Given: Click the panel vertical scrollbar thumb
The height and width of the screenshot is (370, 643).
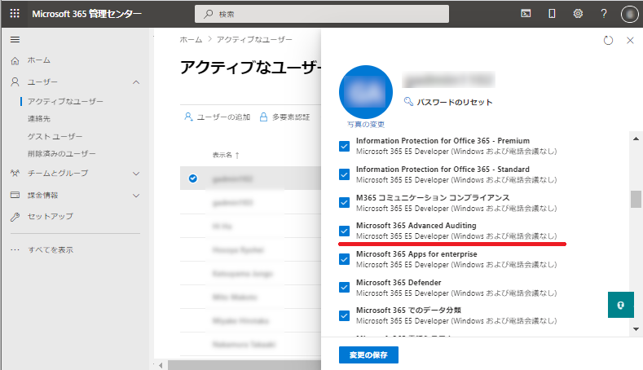Looking at the screenshot, I should click(x=636, y=200).
